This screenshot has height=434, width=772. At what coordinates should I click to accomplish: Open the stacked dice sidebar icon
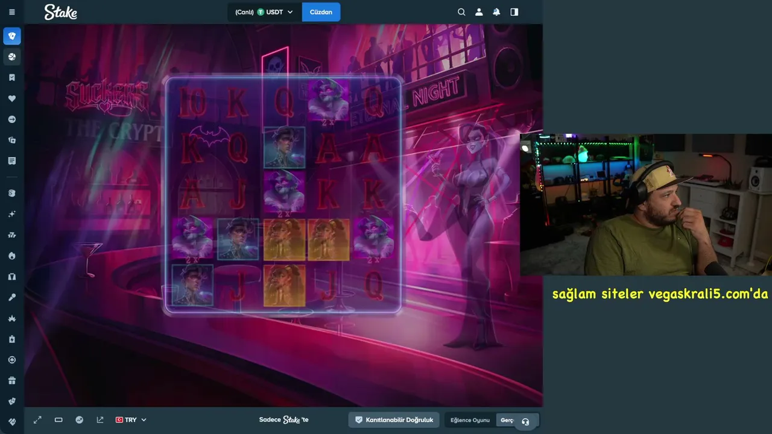pos(12,140)
